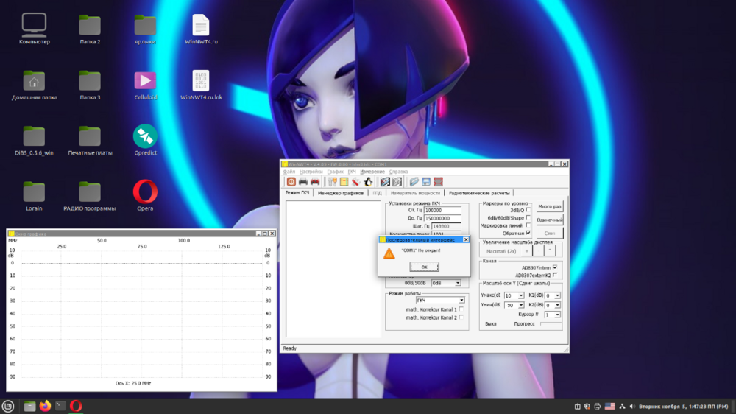Image resolution: width=736 pixels, height=414 pixels.
Task: Click the Стоп button
Action: tap(550, 233)
